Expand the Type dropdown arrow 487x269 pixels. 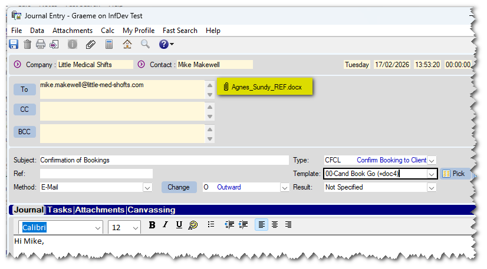click(x=432, y=161)
